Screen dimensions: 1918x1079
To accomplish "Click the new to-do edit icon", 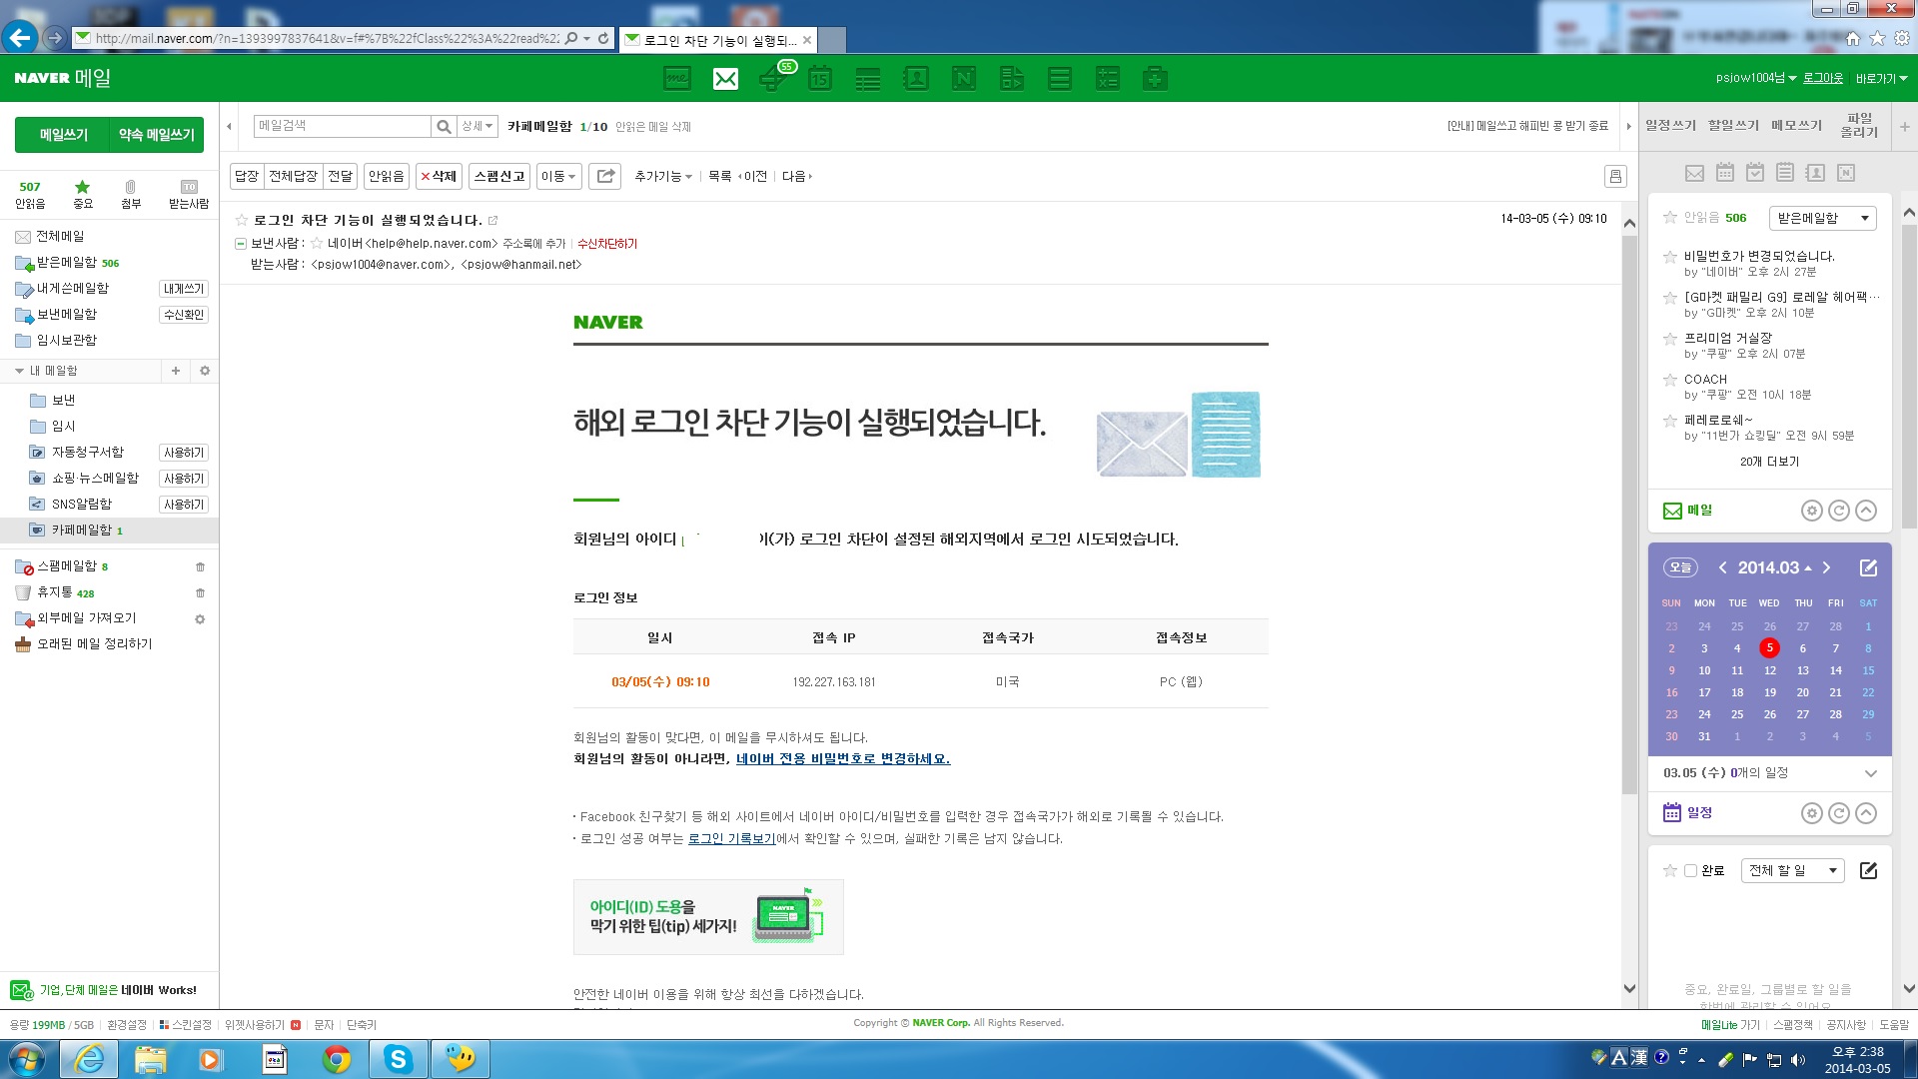I will click(1868, 870).
